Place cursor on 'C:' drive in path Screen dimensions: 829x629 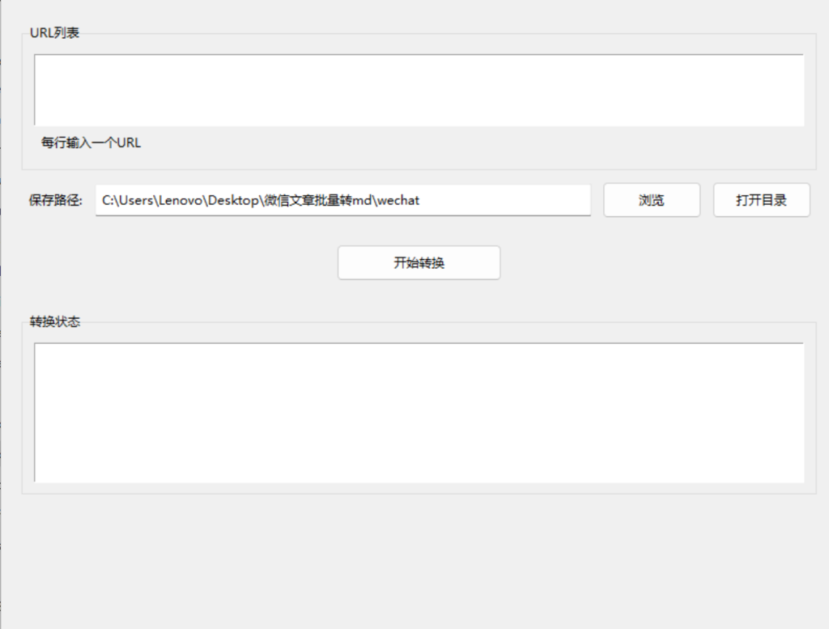[x=108, y=201]
